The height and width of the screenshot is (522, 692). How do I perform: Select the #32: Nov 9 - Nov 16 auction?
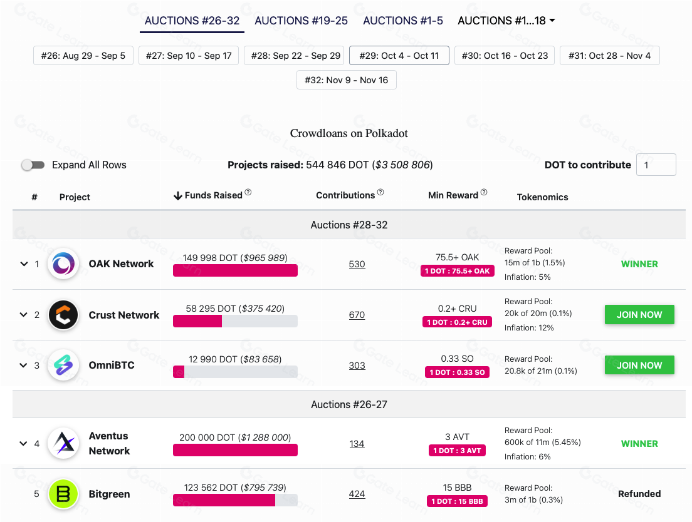coord(346,80)
